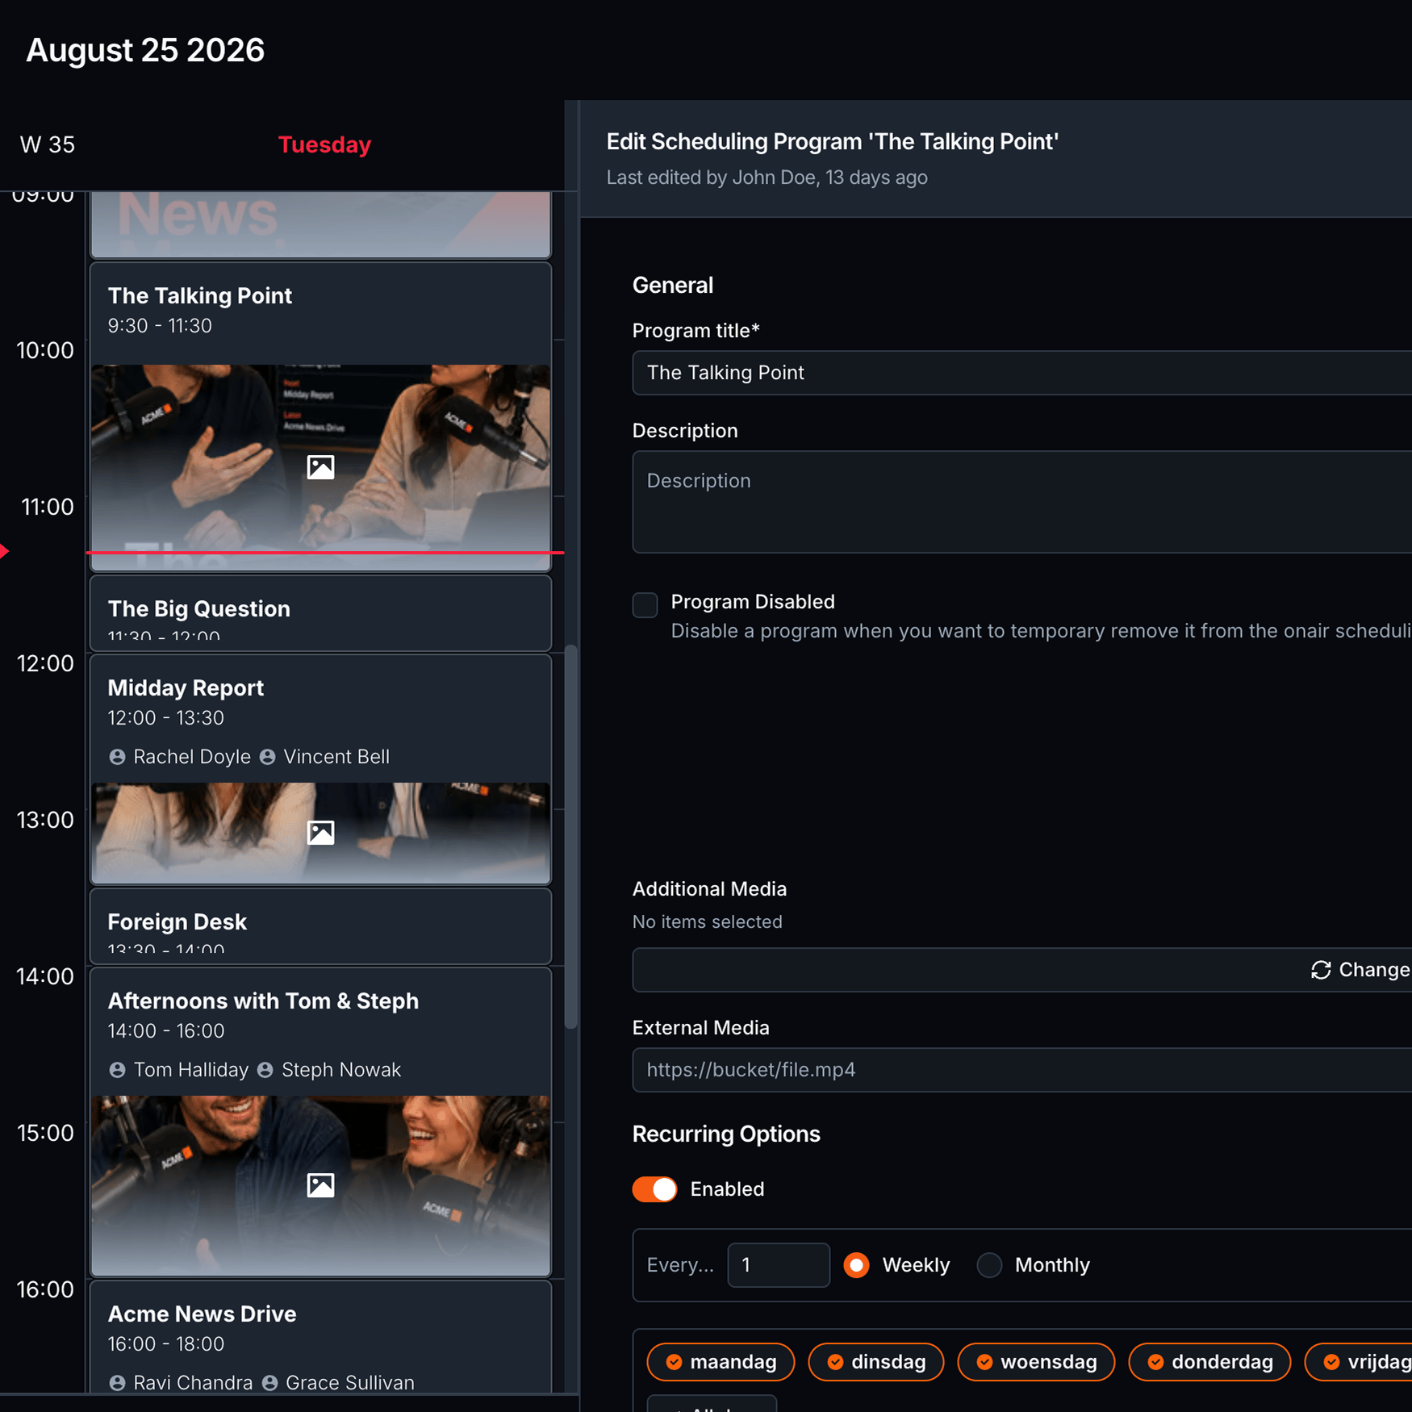Screen dimensions: 1412x1412
Task: Deselect the maandag day chip
Action: point(721,1362)
